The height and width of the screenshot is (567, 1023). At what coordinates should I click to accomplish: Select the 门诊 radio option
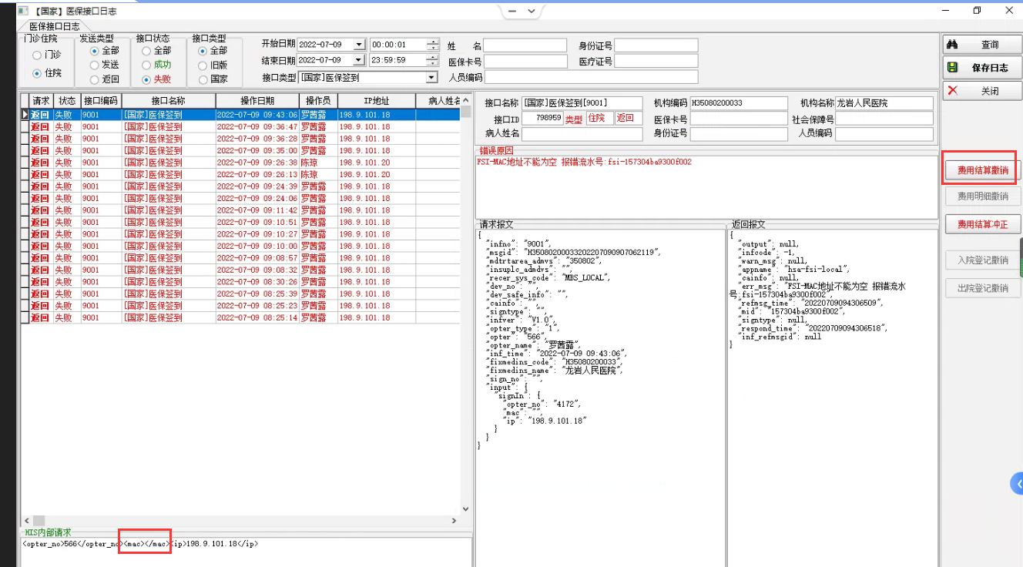tap(47, 55)
